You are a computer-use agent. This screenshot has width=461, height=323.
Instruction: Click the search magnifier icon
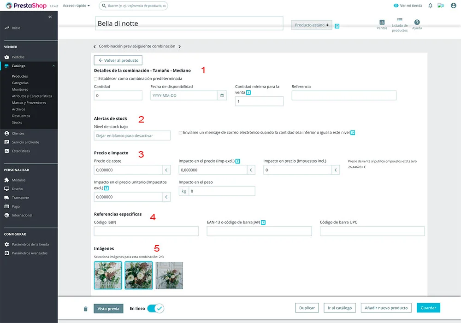(x=104, y=6)
